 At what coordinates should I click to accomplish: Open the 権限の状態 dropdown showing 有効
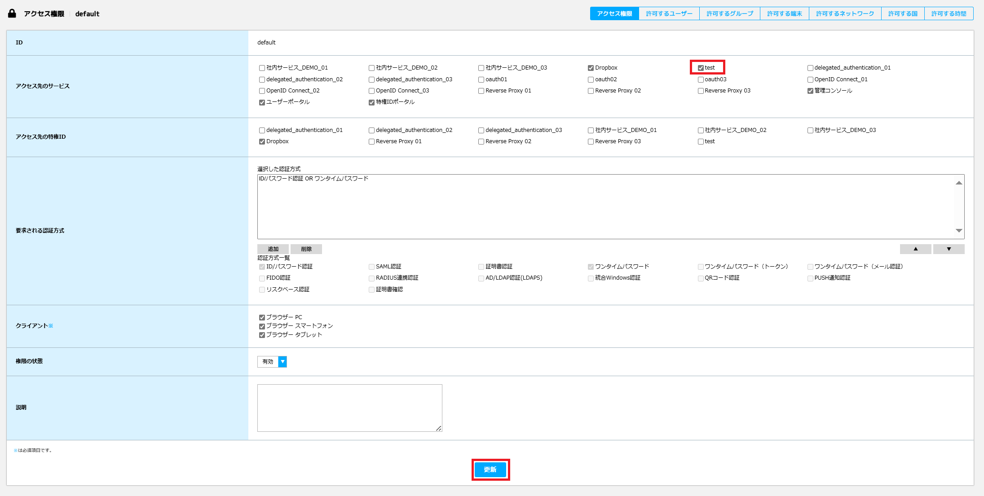(x=272, y=362)
